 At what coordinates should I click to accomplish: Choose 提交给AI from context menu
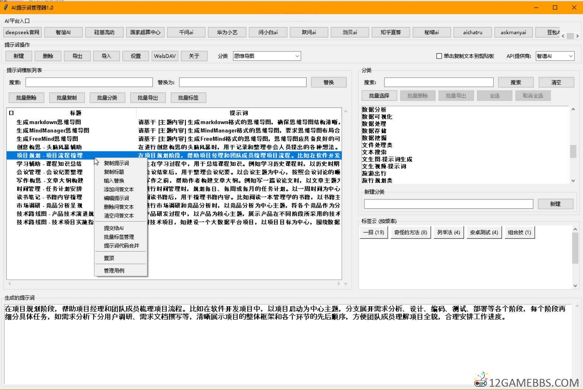[x=121, y=228]
